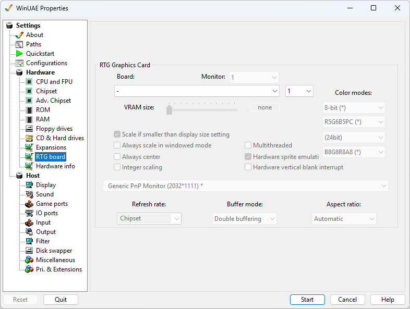Click the Quit button
The width and height of the screenshot is (410, 309).
[x=61, y=300]
